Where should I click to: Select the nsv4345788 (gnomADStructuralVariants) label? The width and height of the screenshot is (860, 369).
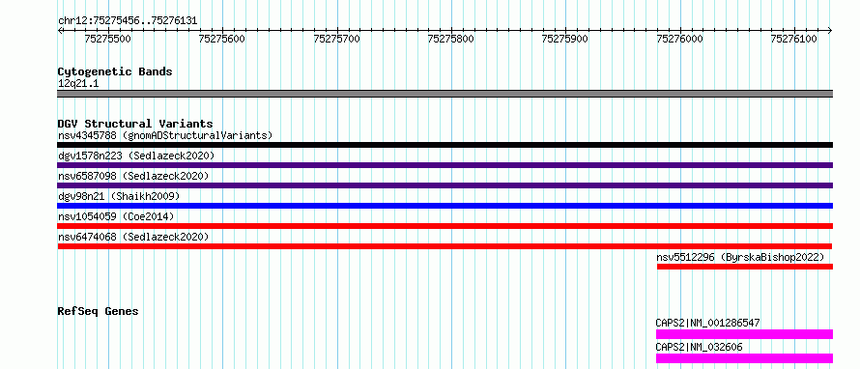165,135
